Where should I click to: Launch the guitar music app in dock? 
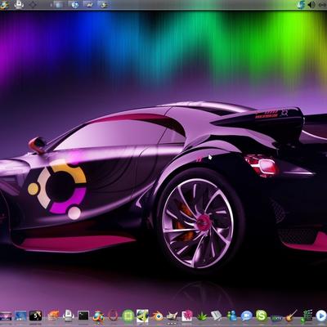point(291,316)
